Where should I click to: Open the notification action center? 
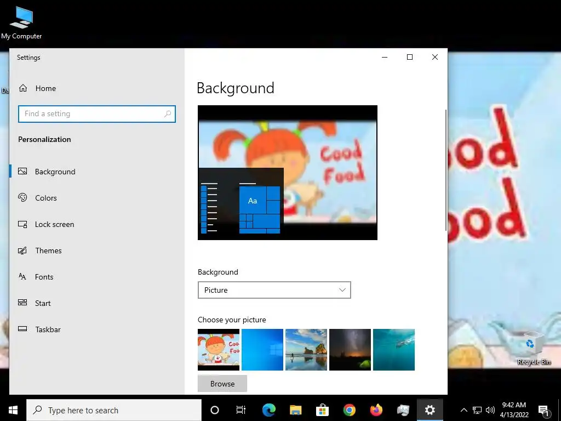(544, 410)
